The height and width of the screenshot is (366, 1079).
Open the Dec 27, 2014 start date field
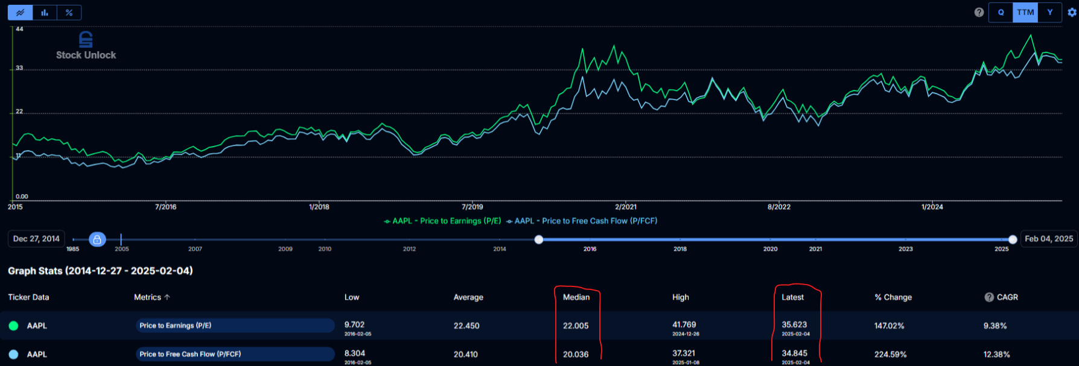[x=36, y=239]
